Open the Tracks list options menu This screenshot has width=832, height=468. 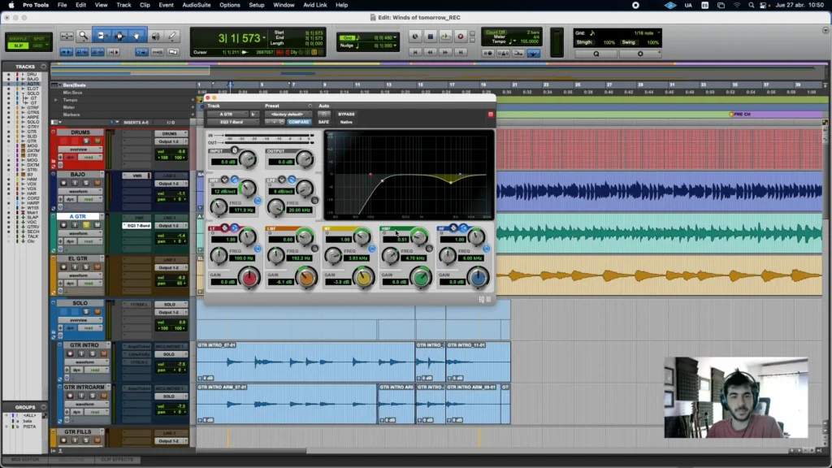coord(44,67)
